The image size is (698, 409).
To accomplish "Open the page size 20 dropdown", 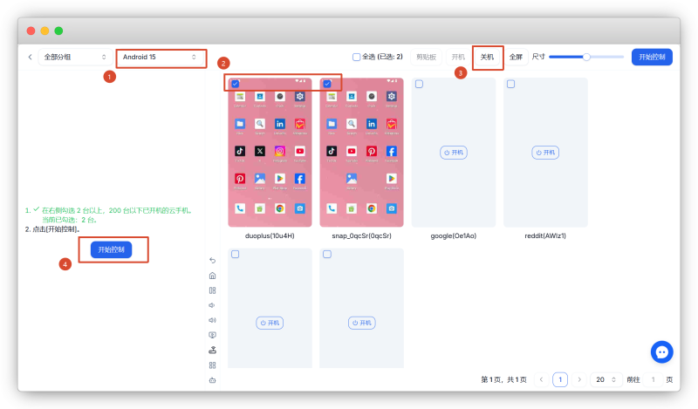I will 606,379.
